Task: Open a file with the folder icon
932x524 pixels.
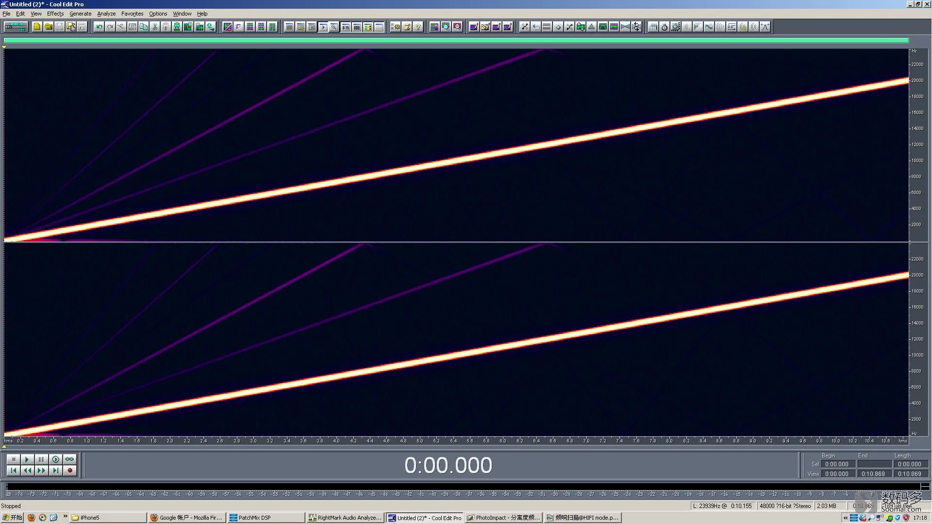Action: pyautogui.click(x=48, y=27)
